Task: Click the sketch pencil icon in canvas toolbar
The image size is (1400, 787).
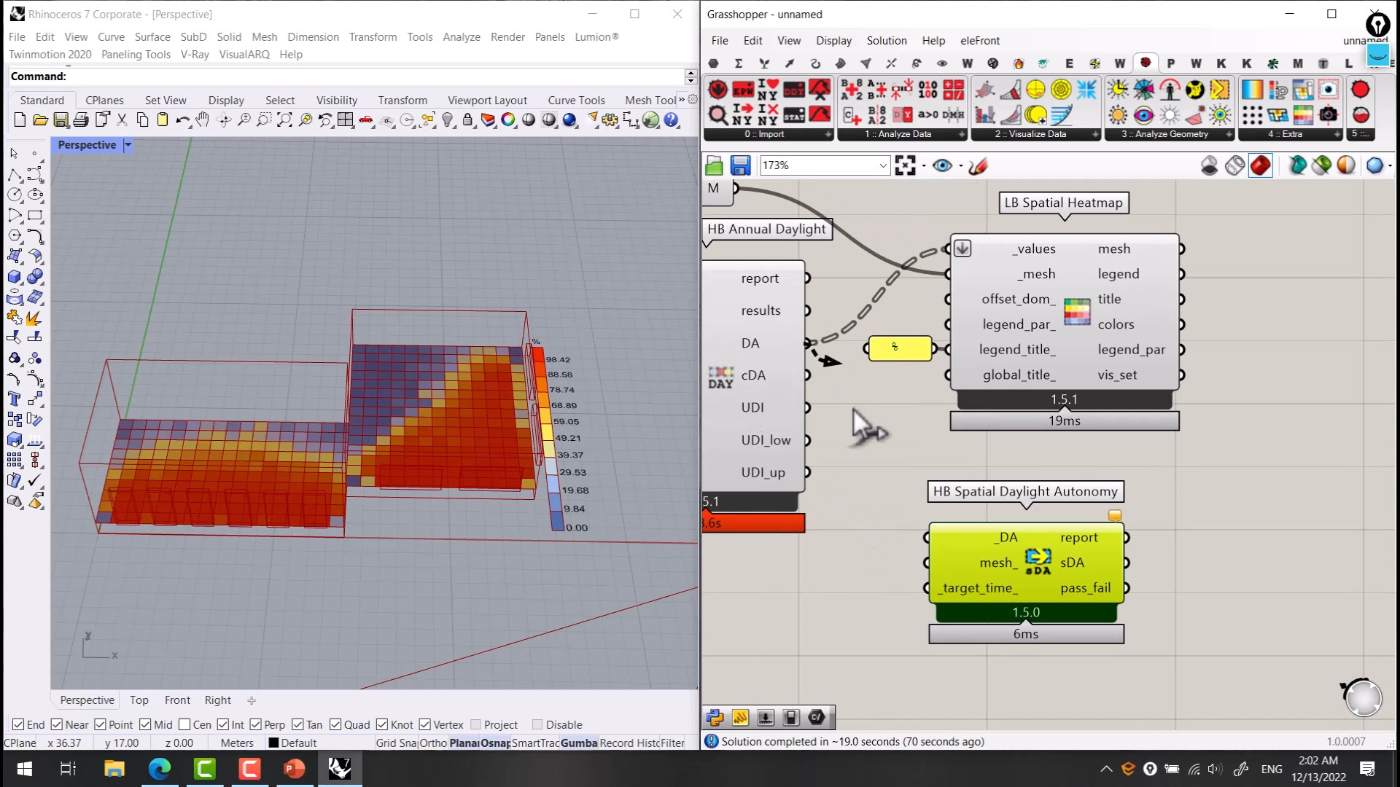Action: point(979,166)
